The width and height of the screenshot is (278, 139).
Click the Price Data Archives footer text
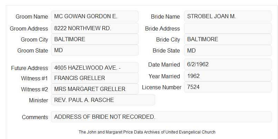(x=147, y=132)
